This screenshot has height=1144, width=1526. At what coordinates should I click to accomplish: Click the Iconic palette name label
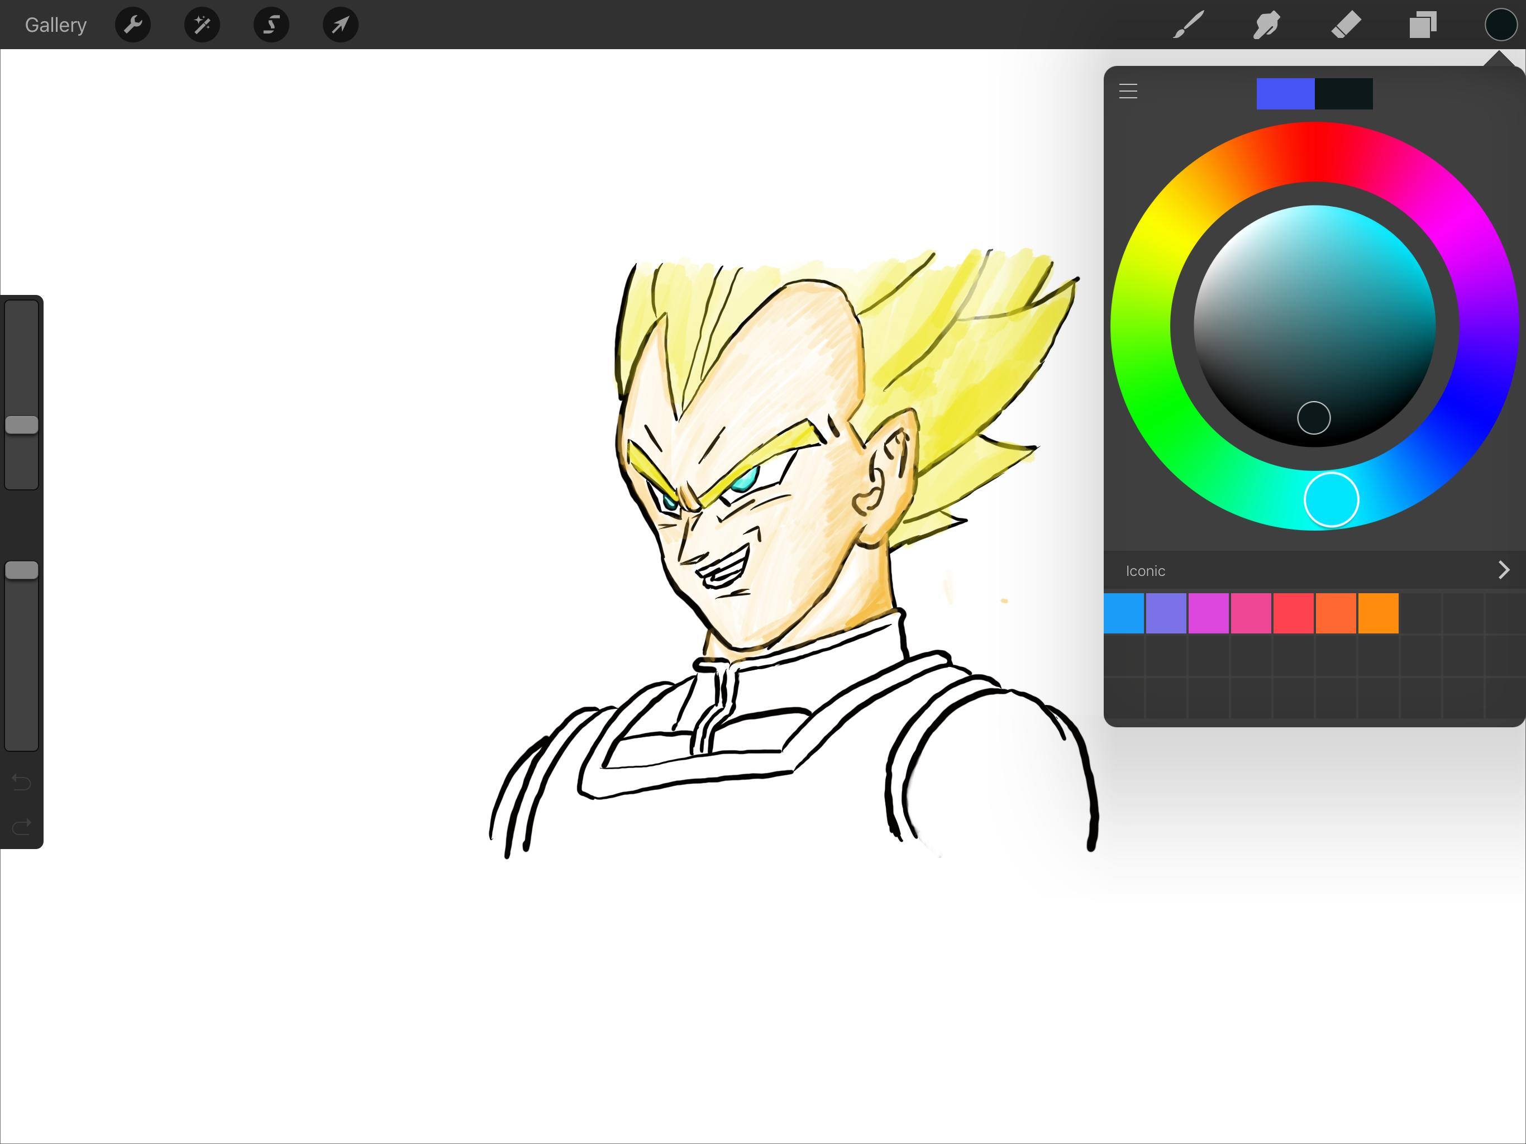pos(1145,571)
